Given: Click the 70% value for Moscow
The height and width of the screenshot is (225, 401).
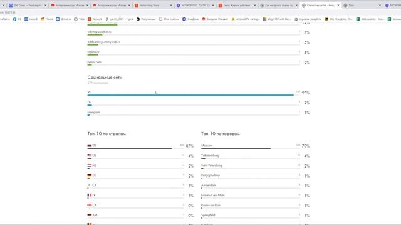Looking at the screenshot, I should pyautogui.click(x=305, y=146).
